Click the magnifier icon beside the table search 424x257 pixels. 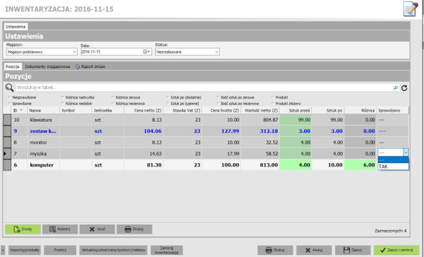point(9,87)
